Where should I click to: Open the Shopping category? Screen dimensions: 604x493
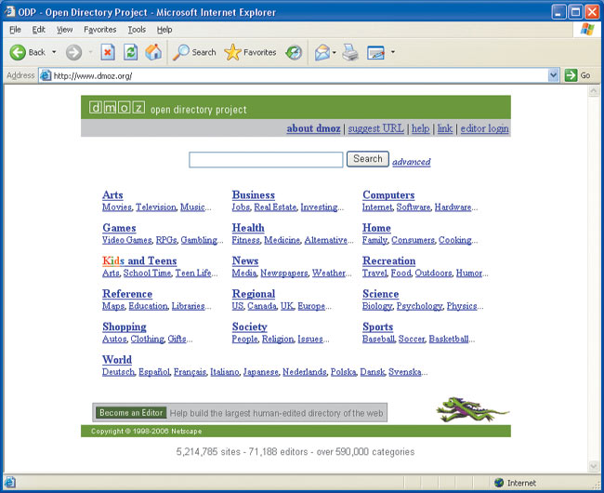(124, 326)
